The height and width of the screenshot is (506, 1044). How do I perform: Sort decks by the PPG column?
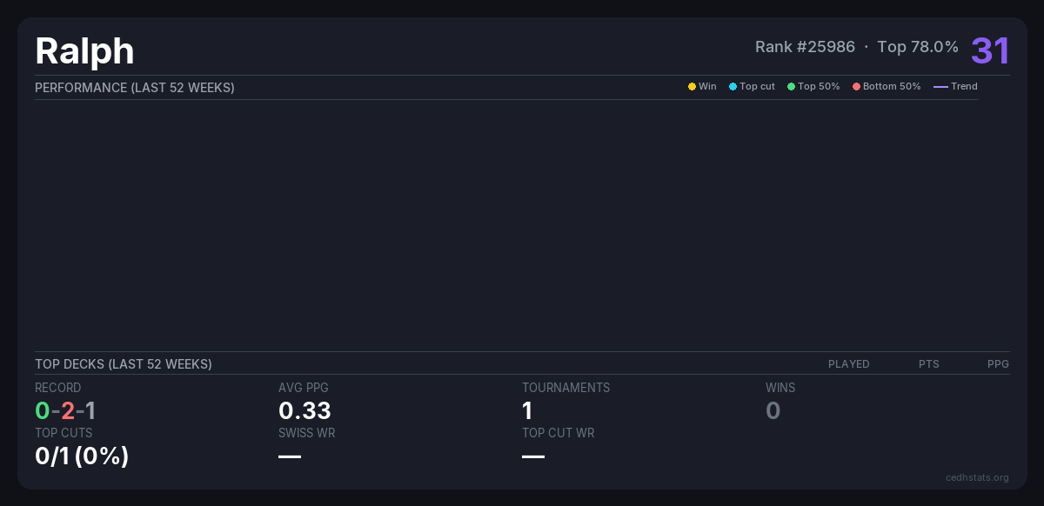[998, 364]
